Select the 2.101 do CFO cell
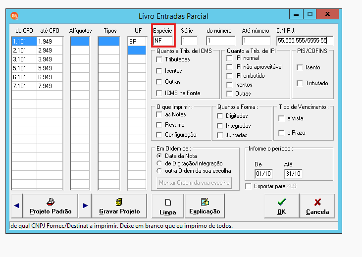 point(24,51)
